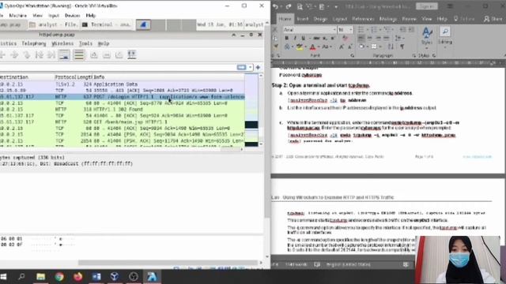506x284 pixels.
Task: Reset Wireshark text to normal size
Action: (x=119, y=55)
